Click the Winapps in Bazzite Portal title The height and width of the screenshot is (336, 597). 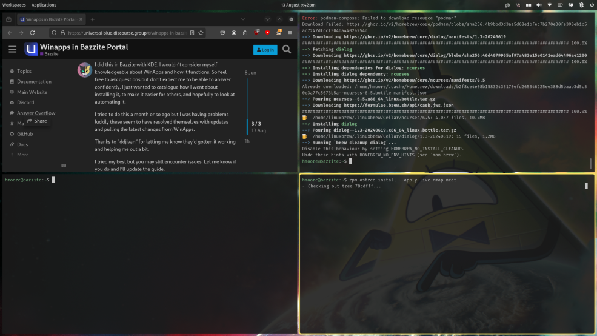[x=84, y=47]
